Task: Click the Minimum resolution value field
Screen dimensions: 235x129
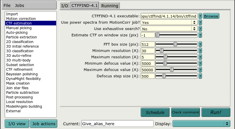Action: click(x=148, y=51)
